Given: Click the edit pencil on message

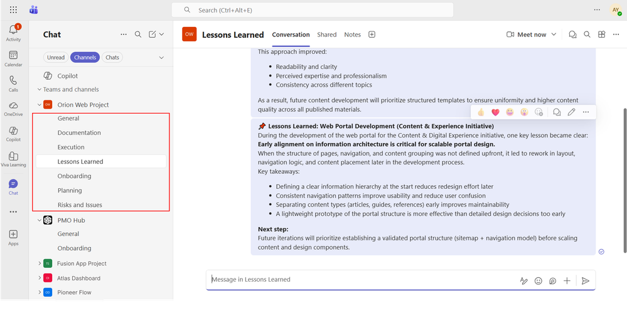Looking at the screenshot, I should point(571,112).
